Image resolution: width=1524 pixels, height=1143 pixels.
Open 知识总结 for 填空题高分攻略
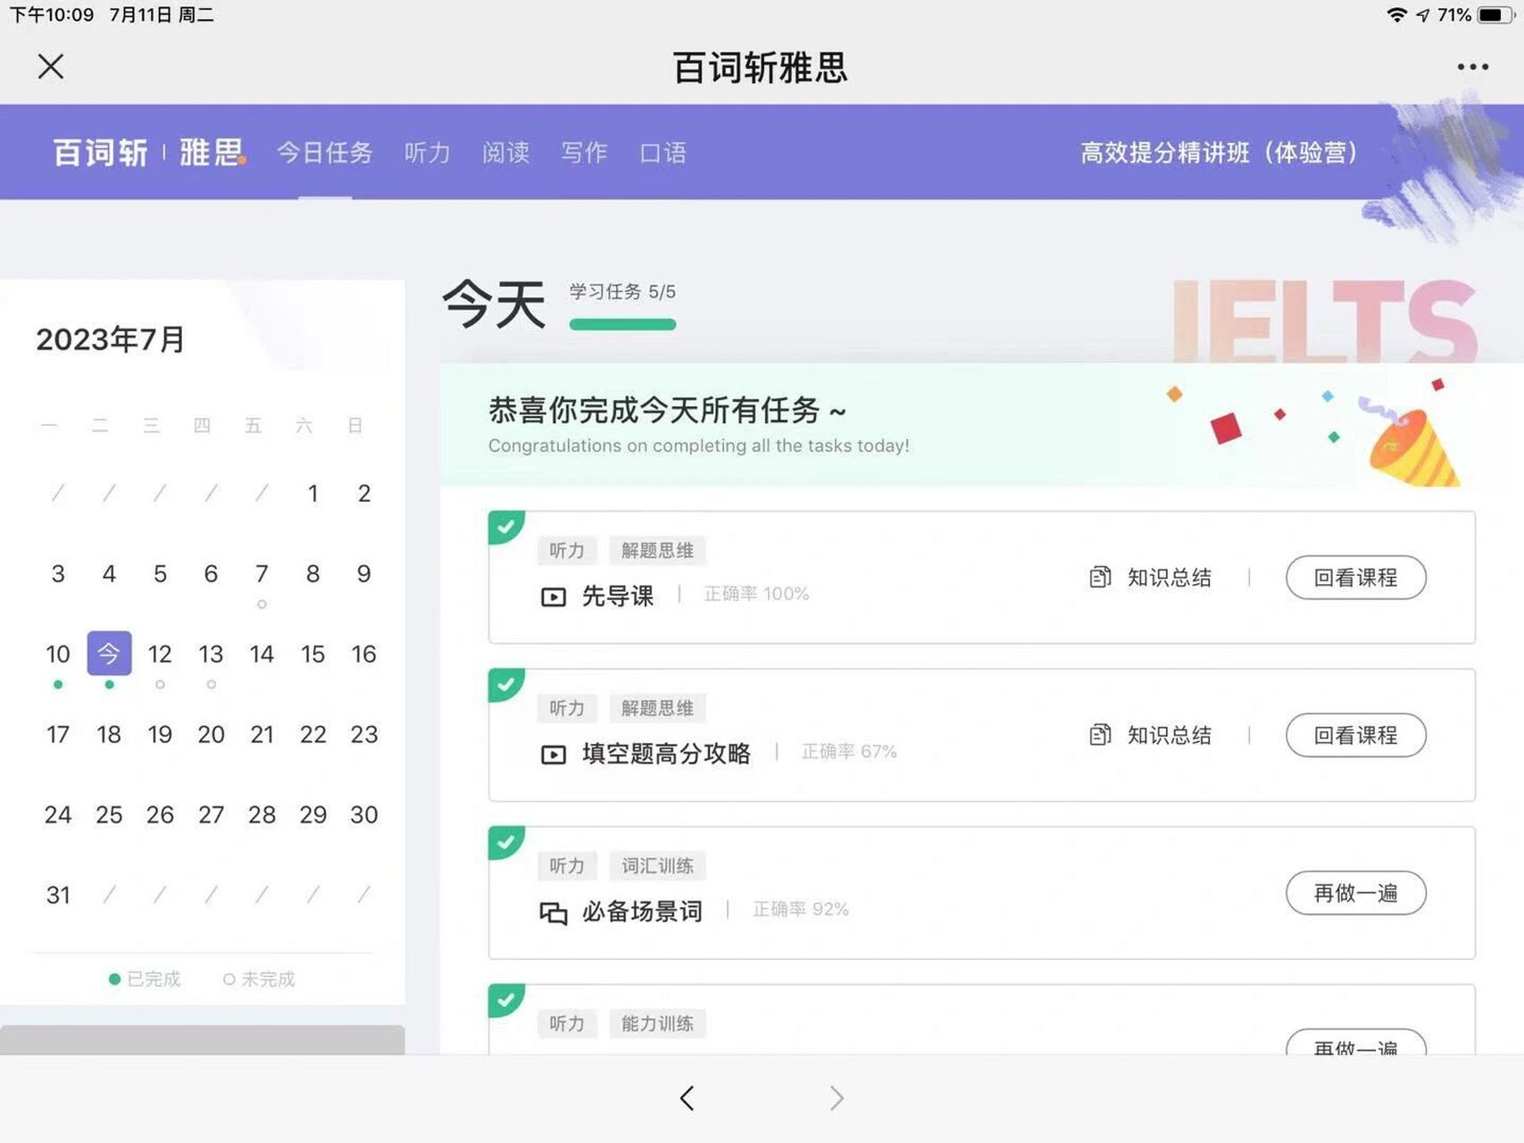point(1169,736)
